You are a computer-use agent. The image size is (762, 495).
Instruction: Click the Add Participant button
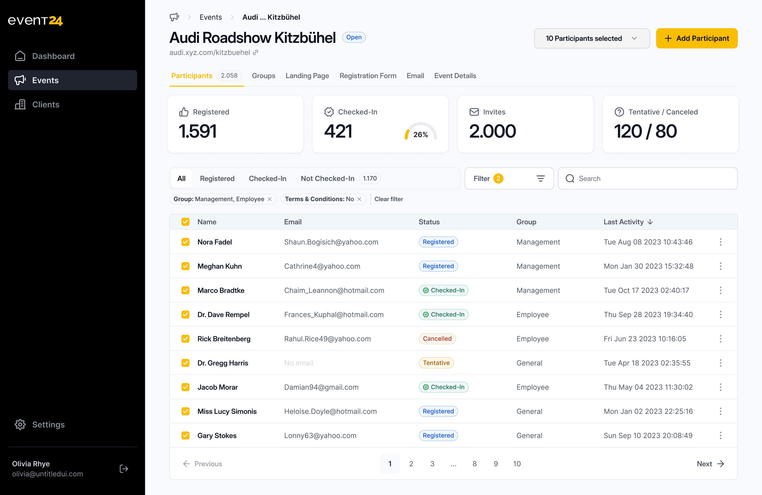(697, 38)
